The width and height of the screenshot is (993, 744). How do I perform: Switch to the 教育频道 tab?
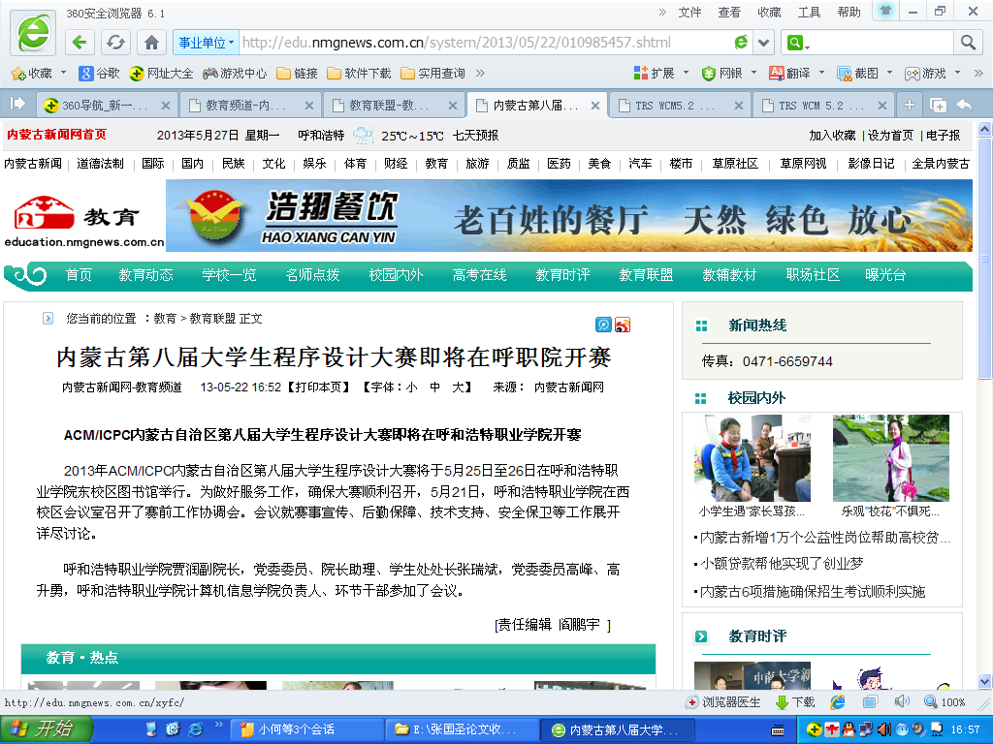click(x=249, y=106)
